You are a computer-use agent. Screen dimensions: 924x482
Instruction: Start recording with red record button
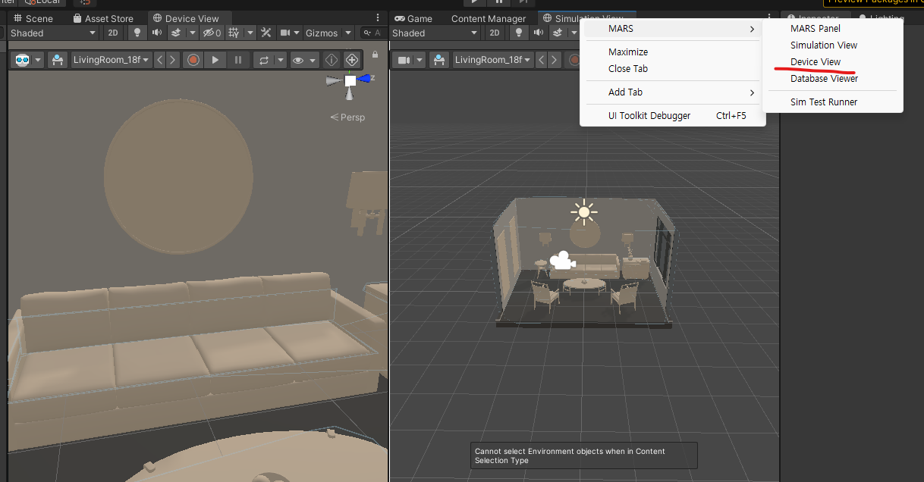point(193,60)
